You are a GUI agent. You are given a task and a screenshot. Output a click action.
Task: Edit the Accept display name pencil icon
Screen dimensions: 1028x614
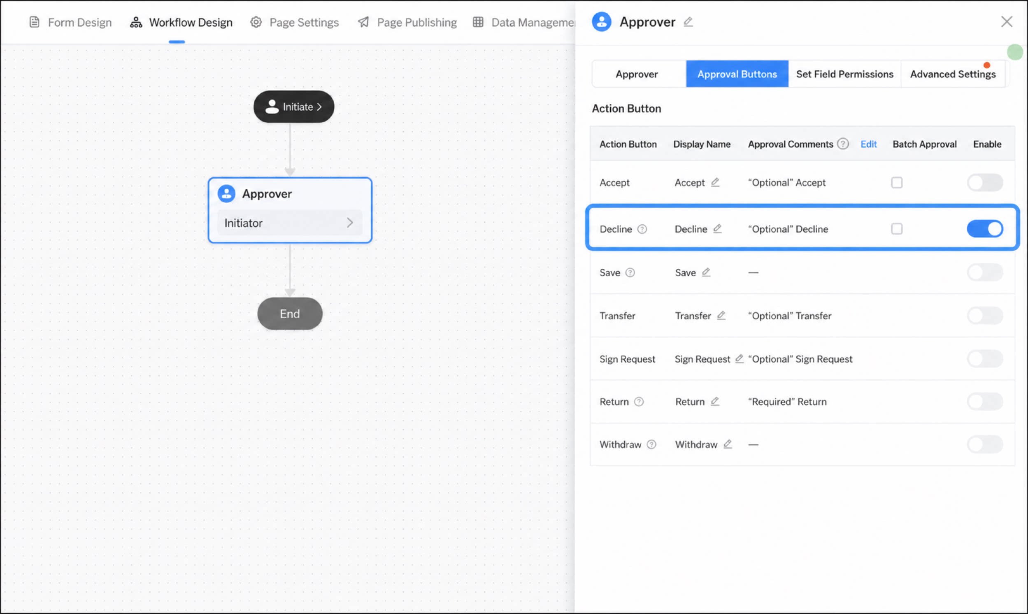pos(715,182)
